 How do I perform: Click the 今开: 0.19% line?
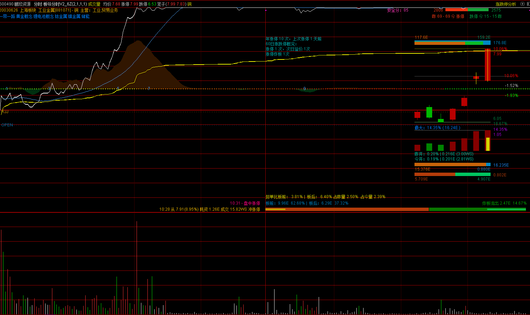coord(444,159)
